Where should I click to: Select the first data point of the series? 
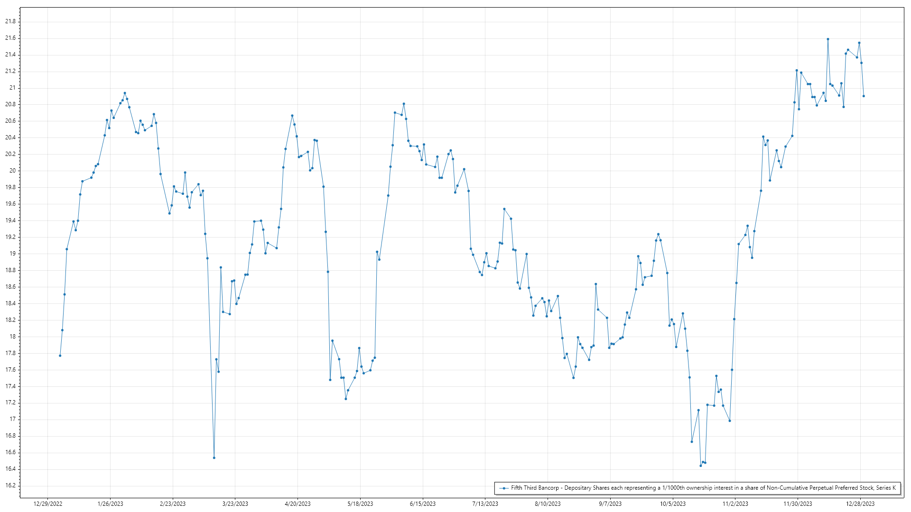(x=60, y=356)
